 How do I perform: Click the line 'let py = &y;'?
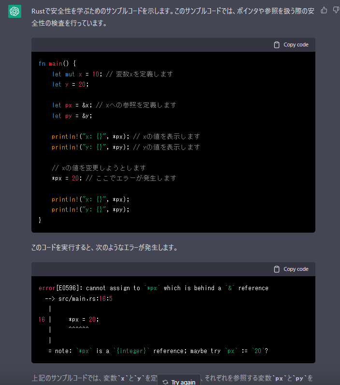pyautogui.click(x=72, y=116)
